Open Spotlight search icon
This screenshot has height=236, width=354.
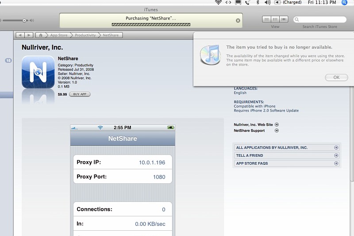pos(344,3)
